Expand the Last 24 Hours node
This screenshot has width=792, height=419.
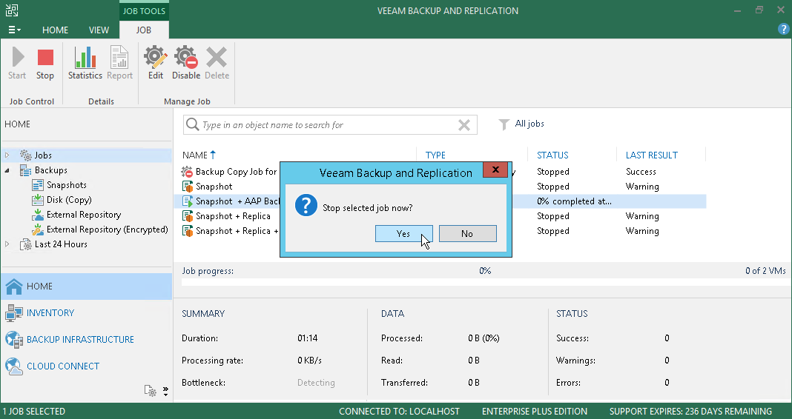pos(7,244)
